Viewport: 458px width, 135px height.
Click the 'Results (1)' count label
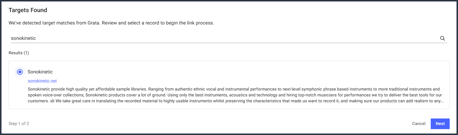point(19,53)
